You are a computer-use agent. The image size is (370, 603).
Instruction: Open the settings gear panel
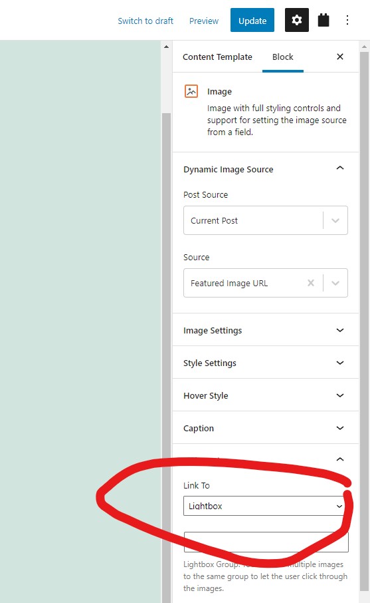[297, 20]
